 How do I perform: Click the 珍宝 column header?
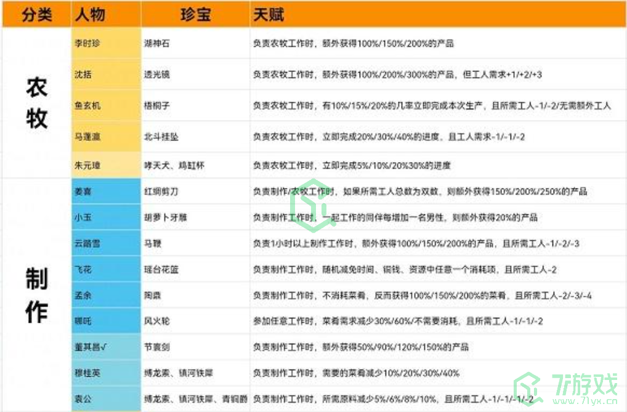(x=195, y=15)
